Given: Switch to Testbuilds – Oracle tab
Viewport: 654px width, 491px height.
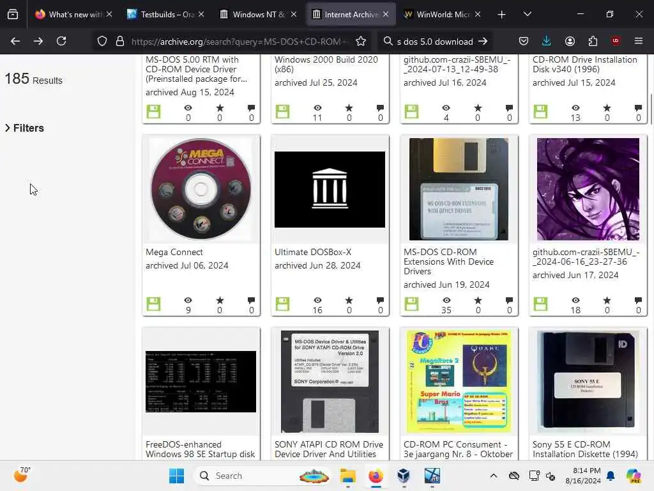Looking at the screenshot, I should pos(165,15).
